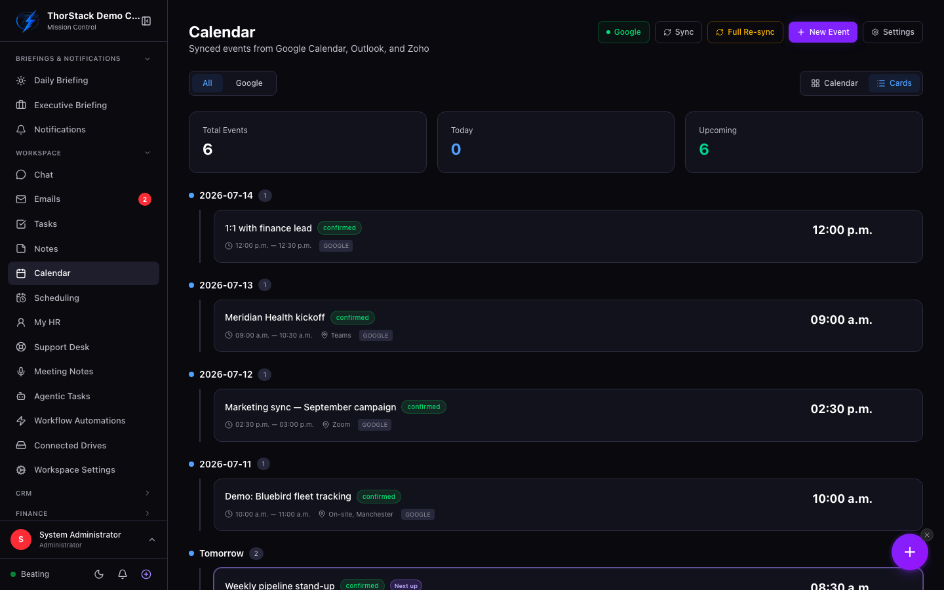Click the Full Re-sync button
The height and width of the screenshot is (590, 944).
pyautogui.click(x=745, y=32)
